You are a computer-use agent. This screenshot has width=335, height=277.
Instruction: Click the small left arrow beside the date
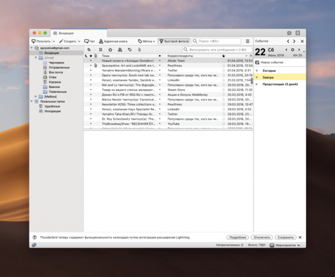286,50
